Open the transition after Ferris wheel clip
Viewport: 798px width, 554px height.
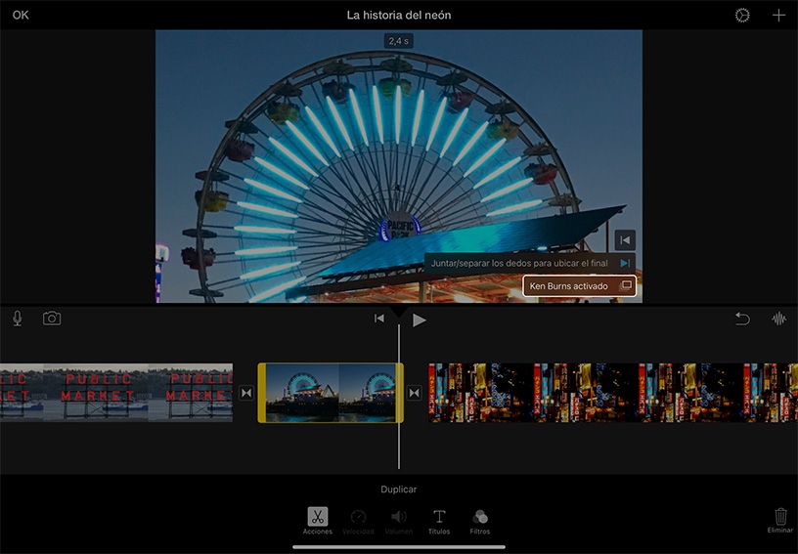(x=415, y=393)
